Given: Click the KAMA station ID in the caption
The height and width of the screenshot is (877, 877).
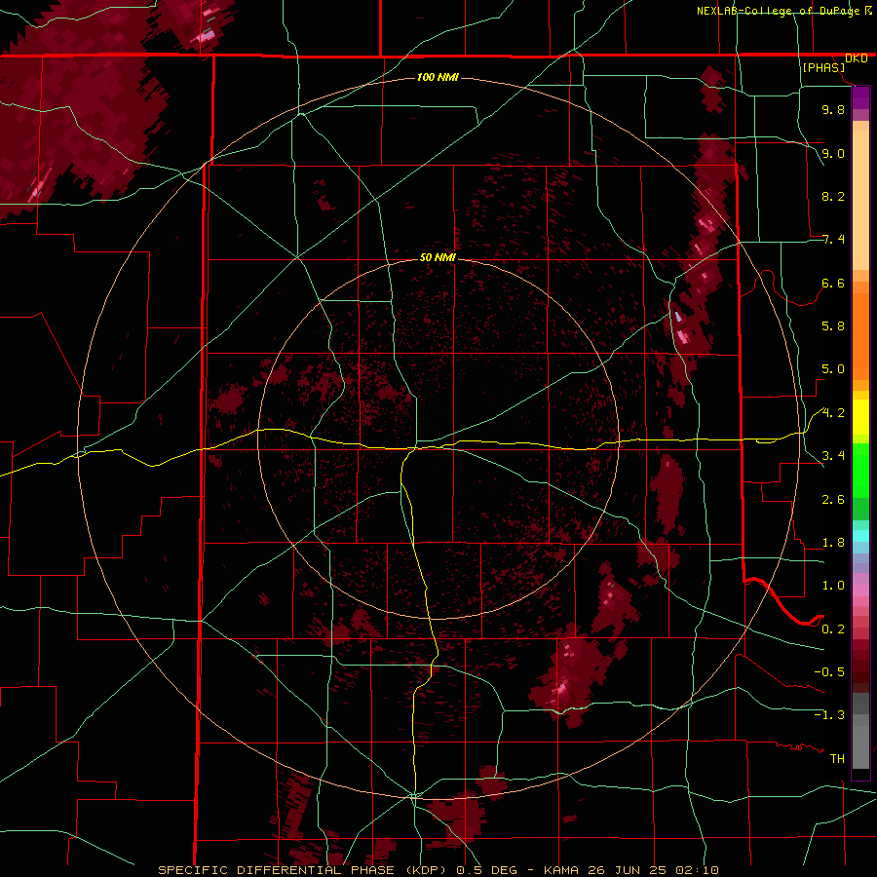Looking at the screenshot, I should (x=560, y=870).
